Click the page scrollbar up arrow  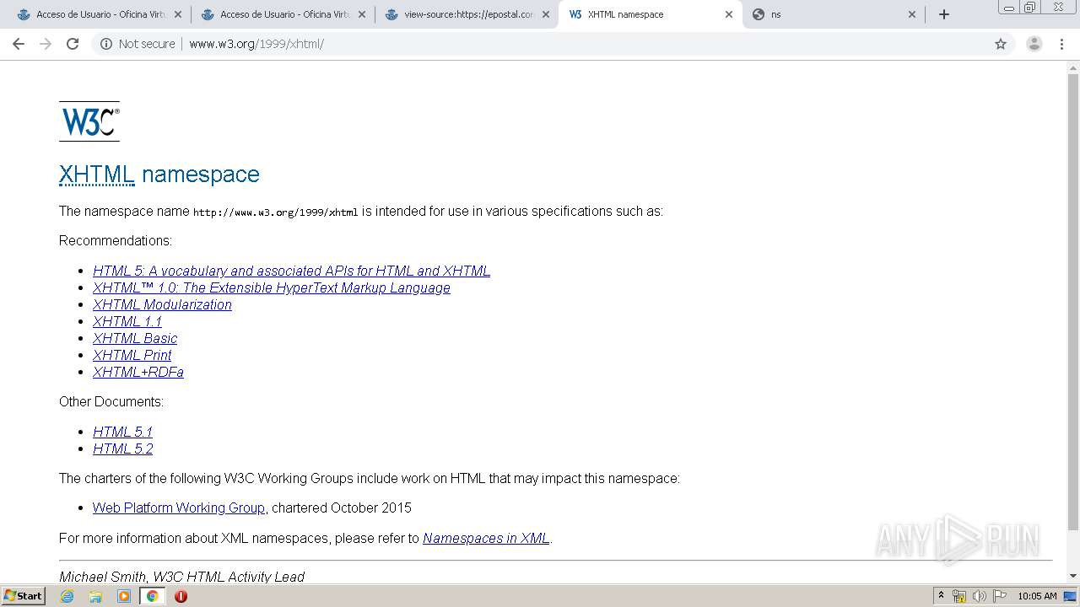[x=1073, y=67]
